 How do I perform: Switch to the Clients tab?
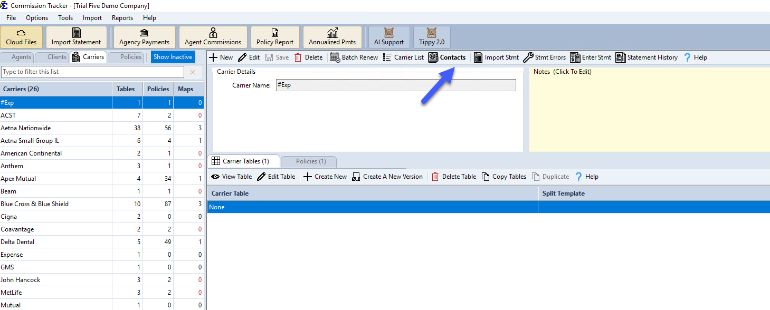pos(53,57)
